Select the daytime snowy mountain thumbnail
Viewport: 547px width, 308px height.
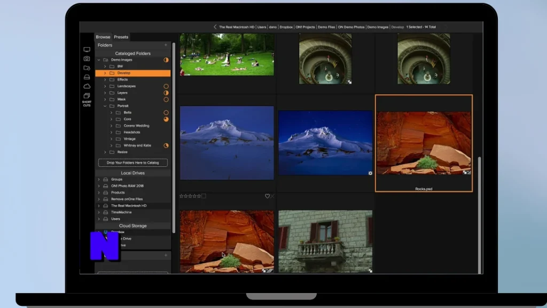(226, 143)
